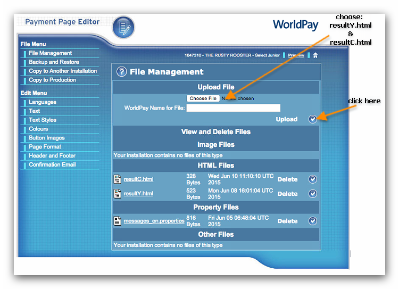The image size is (399, 289).
Task: Open the resultC.html link
Action: pyautogui.click(x=139, y=179)
